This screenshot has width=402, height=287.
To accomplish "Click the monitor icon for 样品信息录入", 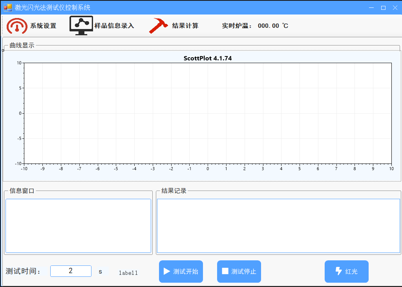I will click(81, 25).
